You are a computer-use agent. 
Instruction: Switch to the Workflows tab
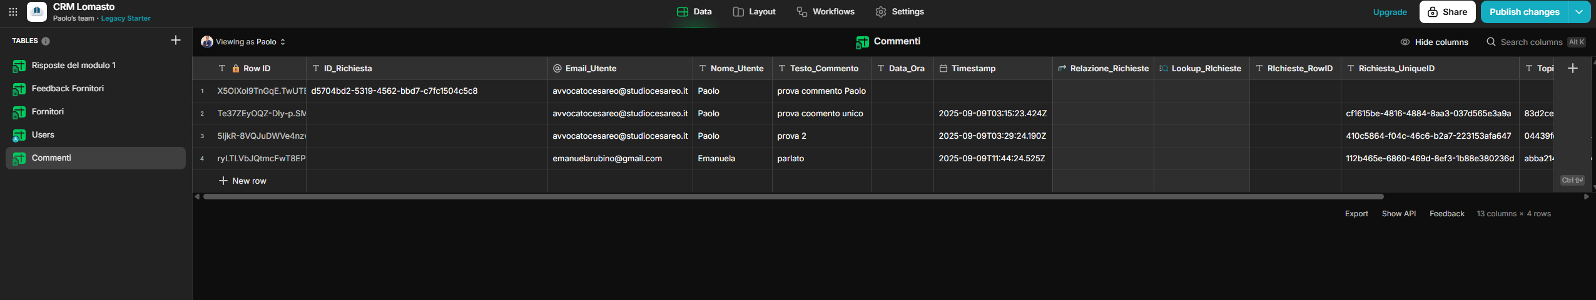pos(825,12)
